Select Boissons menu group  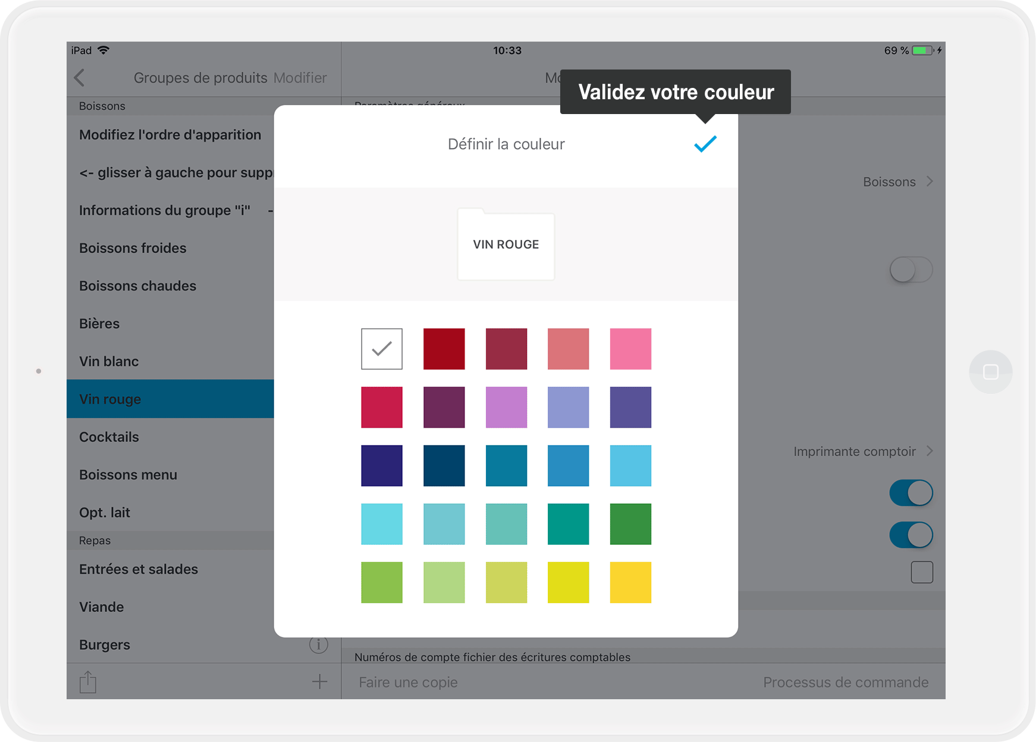tap(170, 475)
